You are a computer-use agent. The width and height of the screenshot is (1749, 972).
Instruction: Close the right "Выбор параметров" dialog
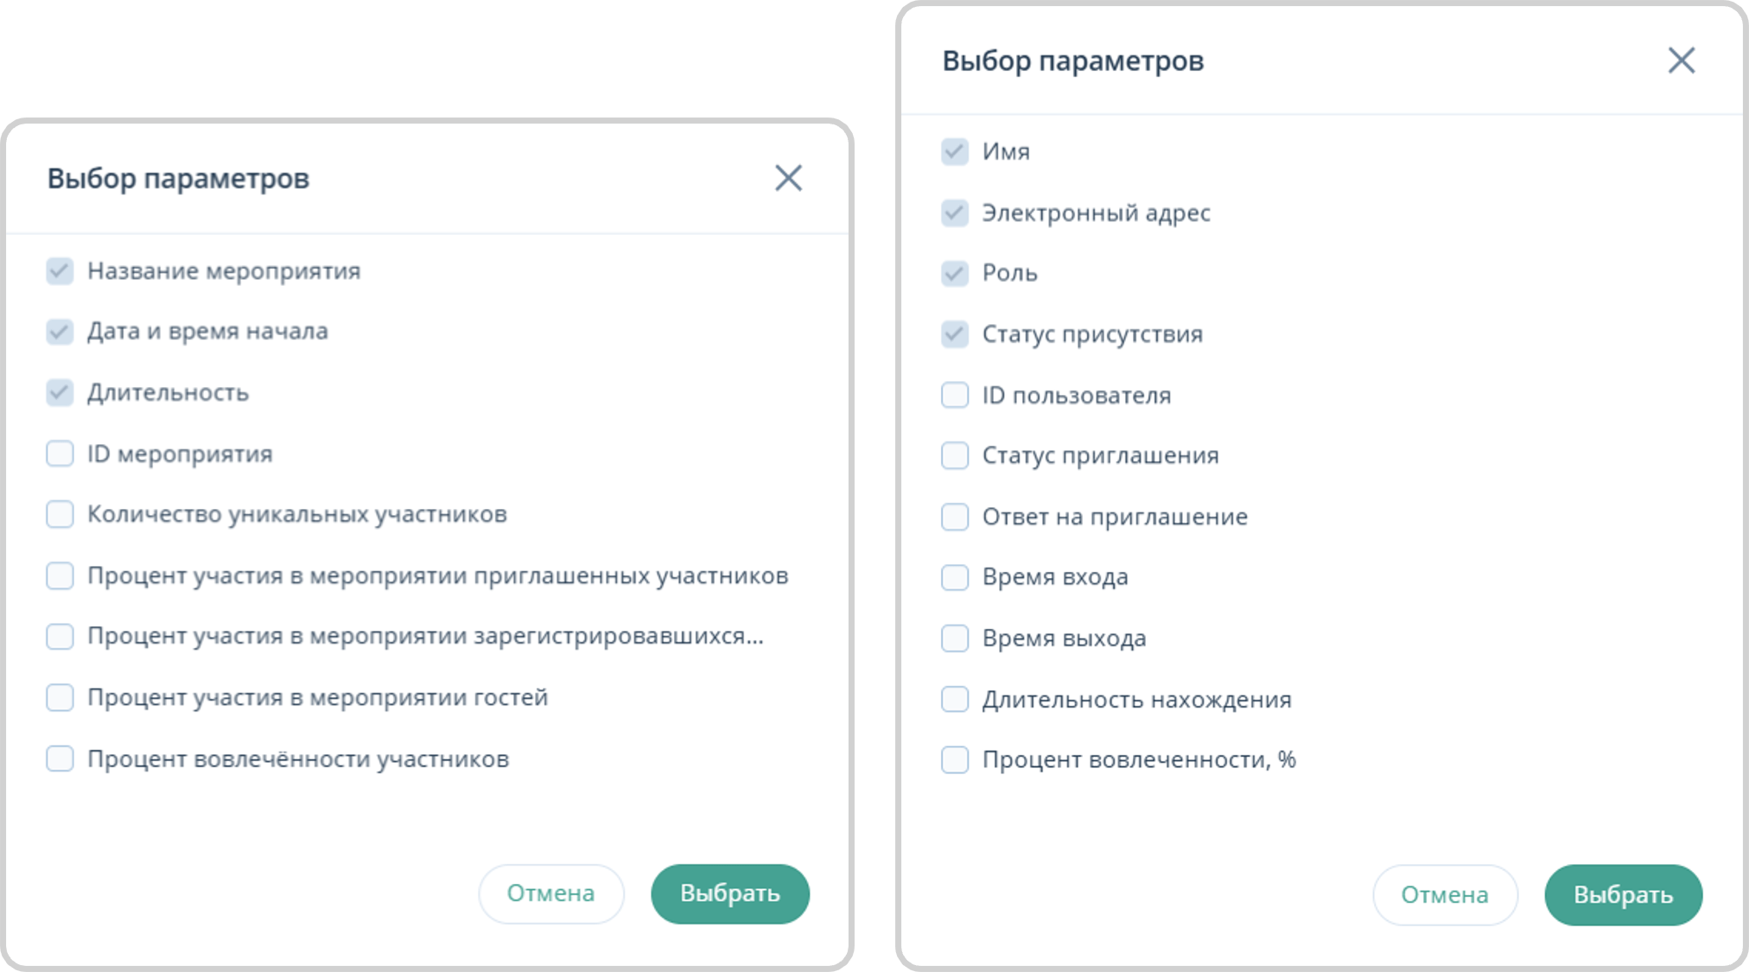click(1683, 60)
